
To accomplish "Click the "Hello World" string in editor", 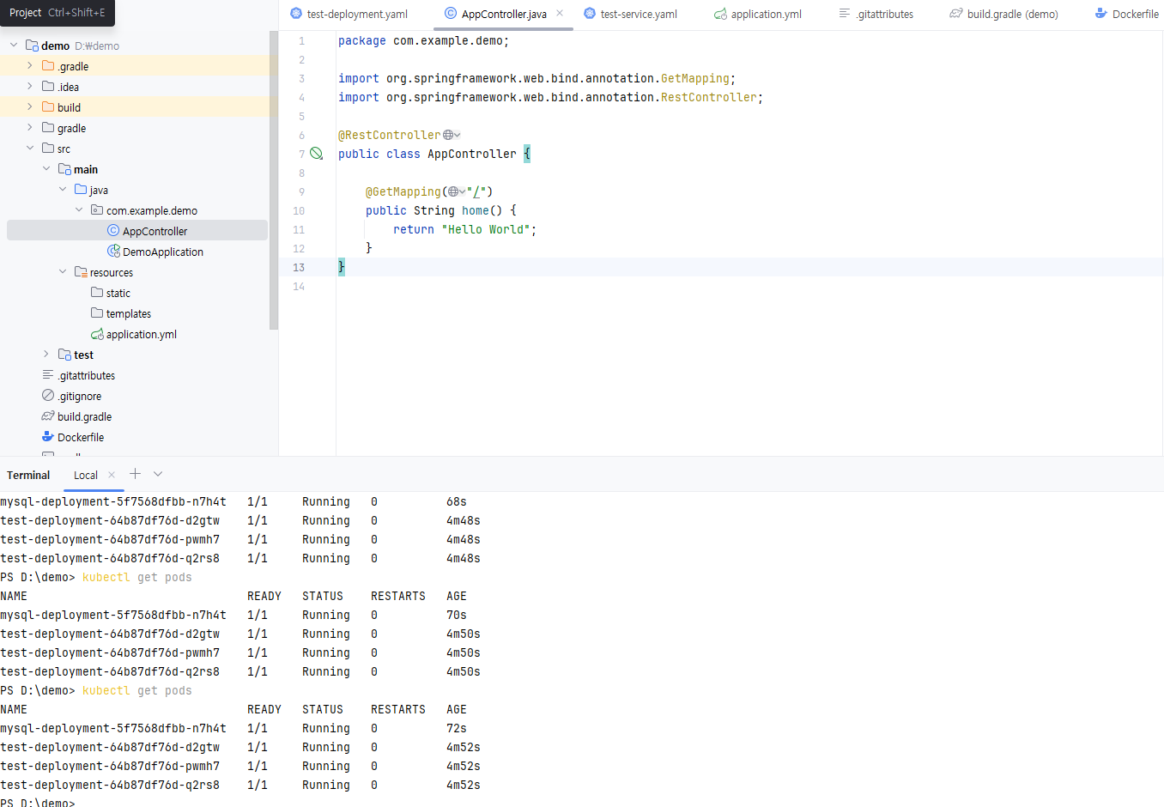I will tap(486, 229).
